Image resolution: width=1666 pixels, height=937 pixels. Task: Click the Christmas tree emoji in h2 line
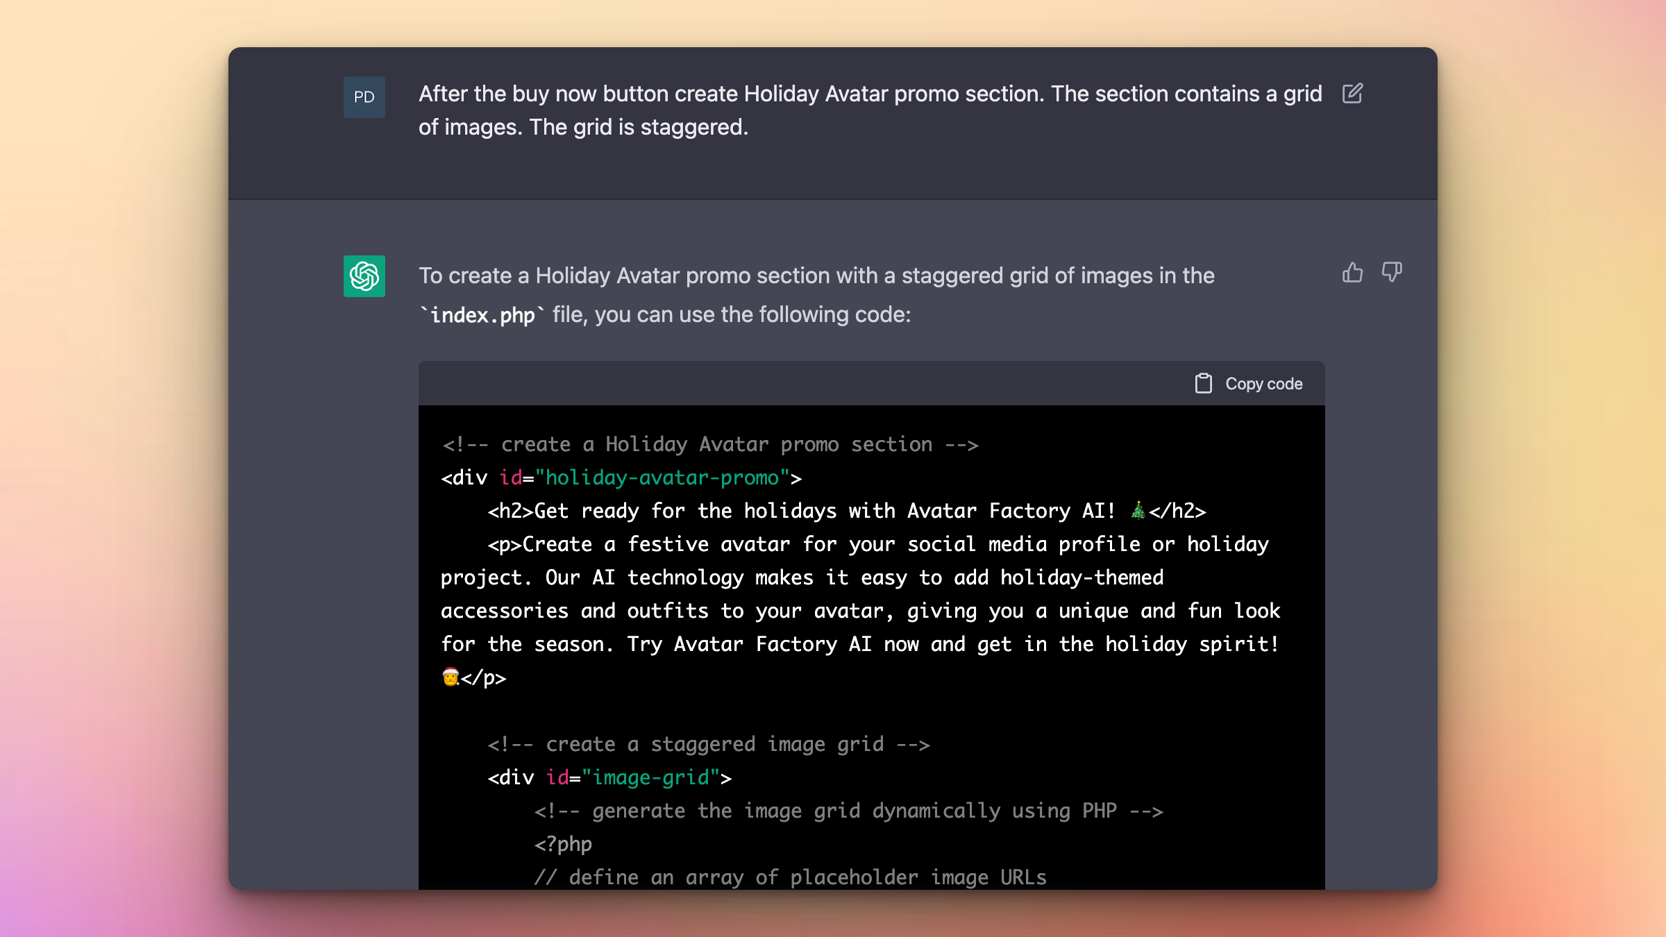1138,511
